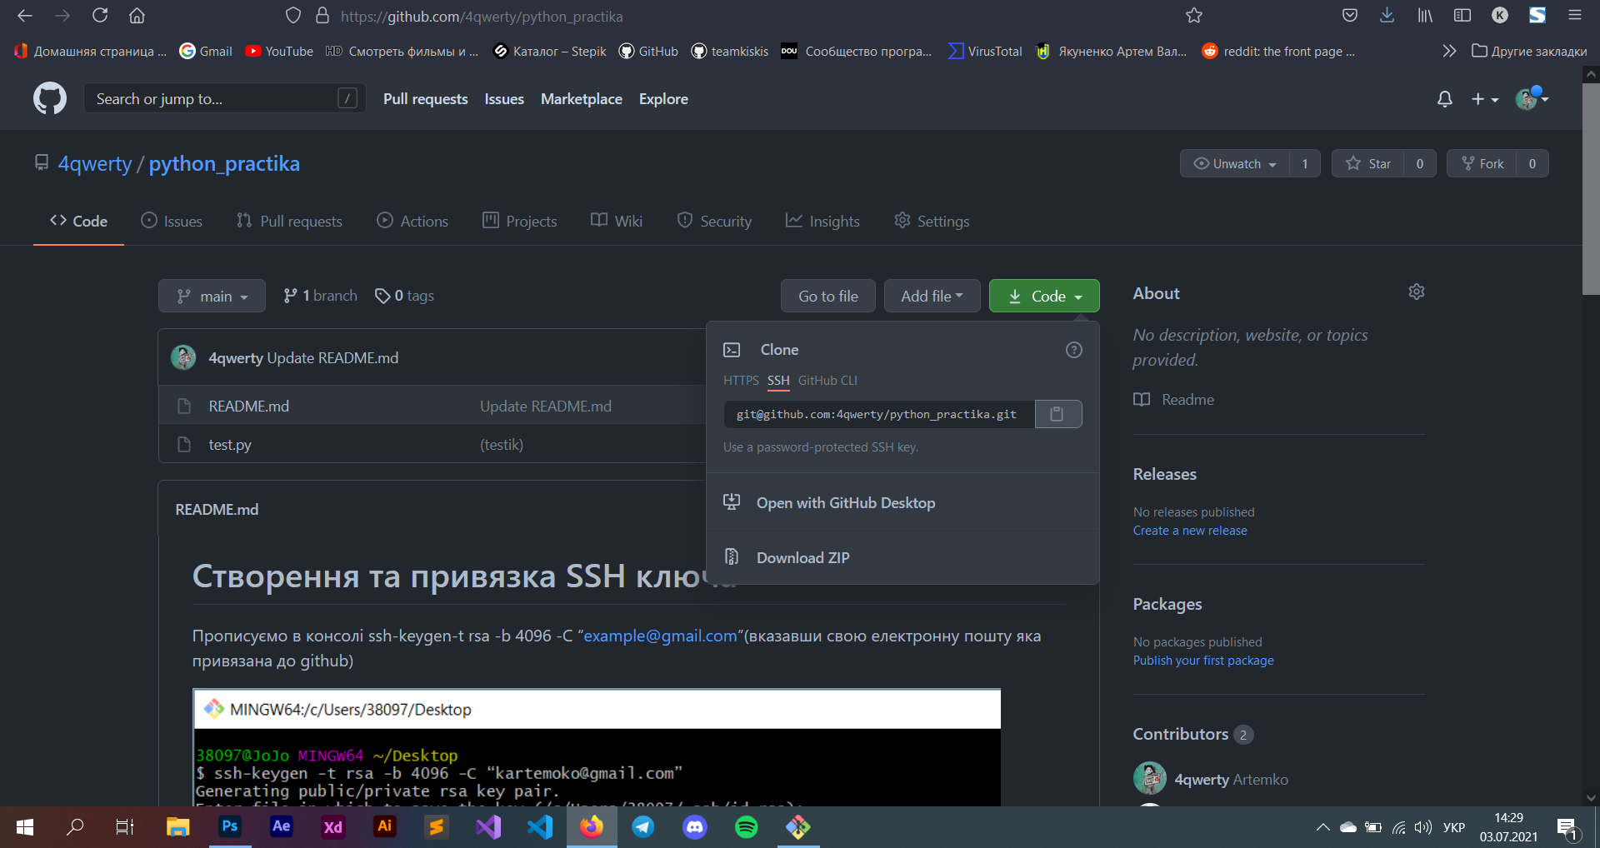
Task: Open the Firefox hamburger menu
Action: click(1574, 16)
